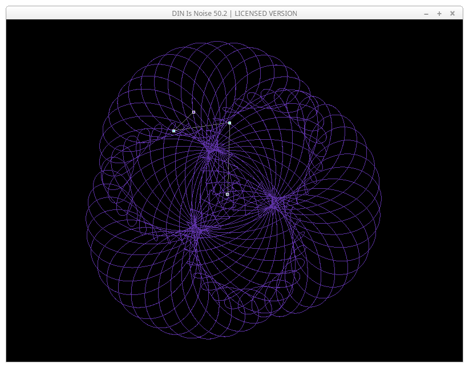The height and width of the screenshot is (368, 469).
Task: Click 'LICENSED VERSION' text in title bar
Action: (265, 13)
